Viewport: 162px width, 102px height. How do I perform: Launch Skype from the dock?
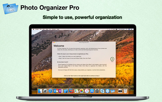point(102,91)
